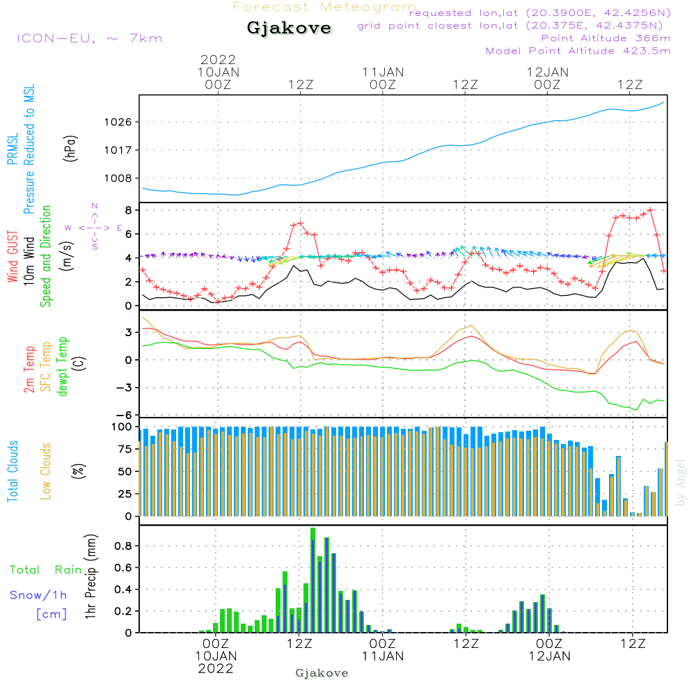Click 'Speed and Direction' legend label

coord(45,256)
